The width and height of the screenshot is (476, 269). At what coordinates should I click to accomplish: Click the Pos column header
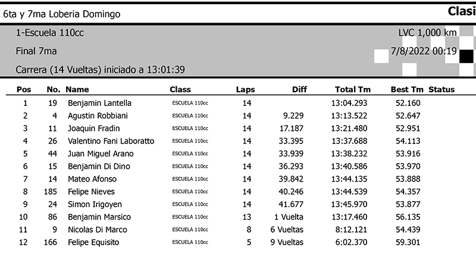coord(24,89)
